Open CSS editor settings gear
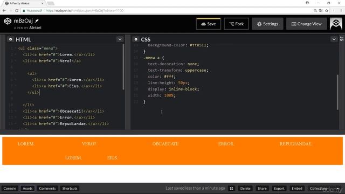Image resolution: width=345 pixels, height=194 pixels. pos(136,39)
